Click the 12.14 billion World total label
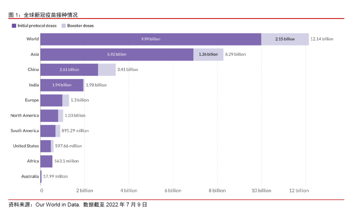This screenshot has width=356, height=215. pyautogui.click(x=322, y=39)
